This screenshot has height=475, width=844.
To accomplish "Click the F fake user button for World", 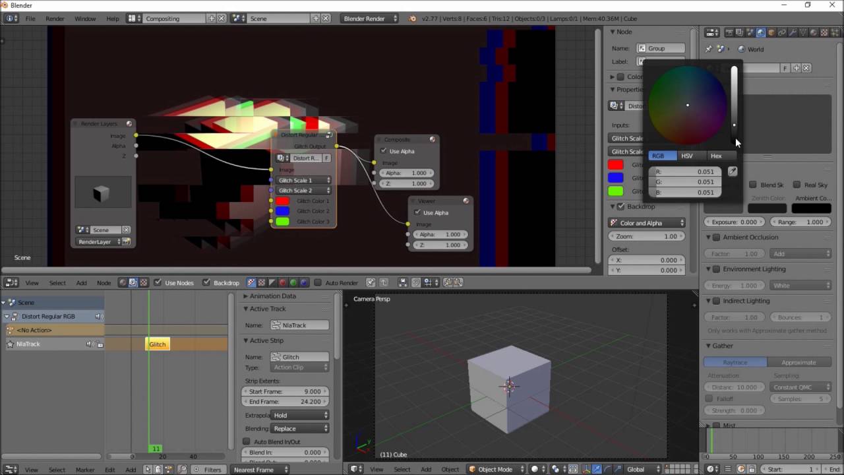I will point(785,68).
